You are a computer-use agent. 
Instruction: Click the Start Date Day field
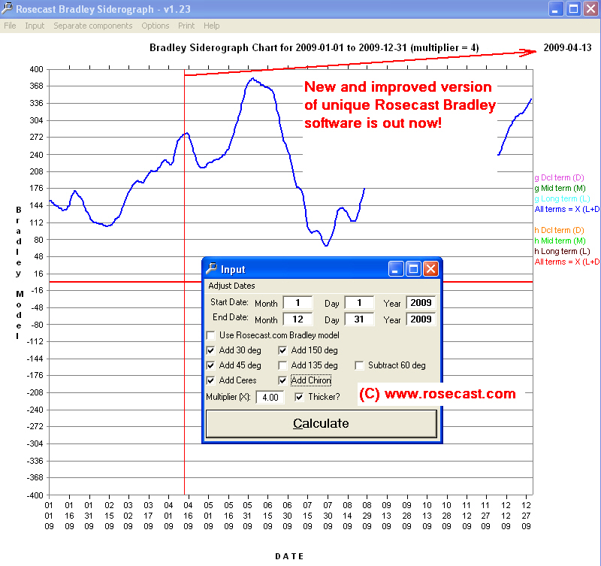(x=359, y=303)
